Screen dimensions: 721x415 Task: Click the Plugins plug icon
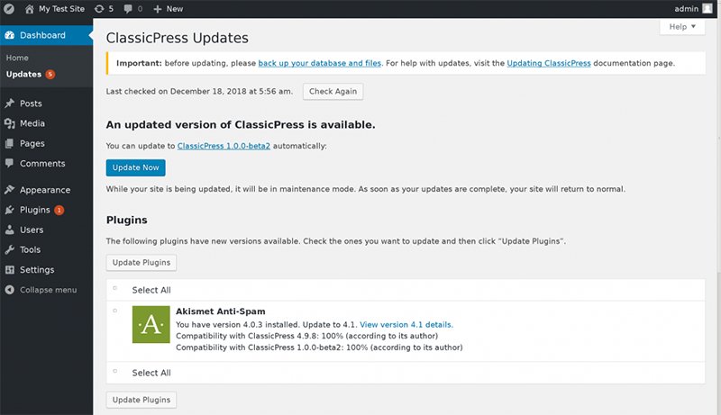[10, 210]
